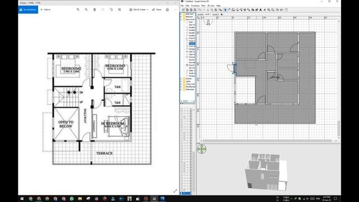Expand the Lights catalog folder
The width and height of the screenshot is (359, 202).
coord(181,81)
